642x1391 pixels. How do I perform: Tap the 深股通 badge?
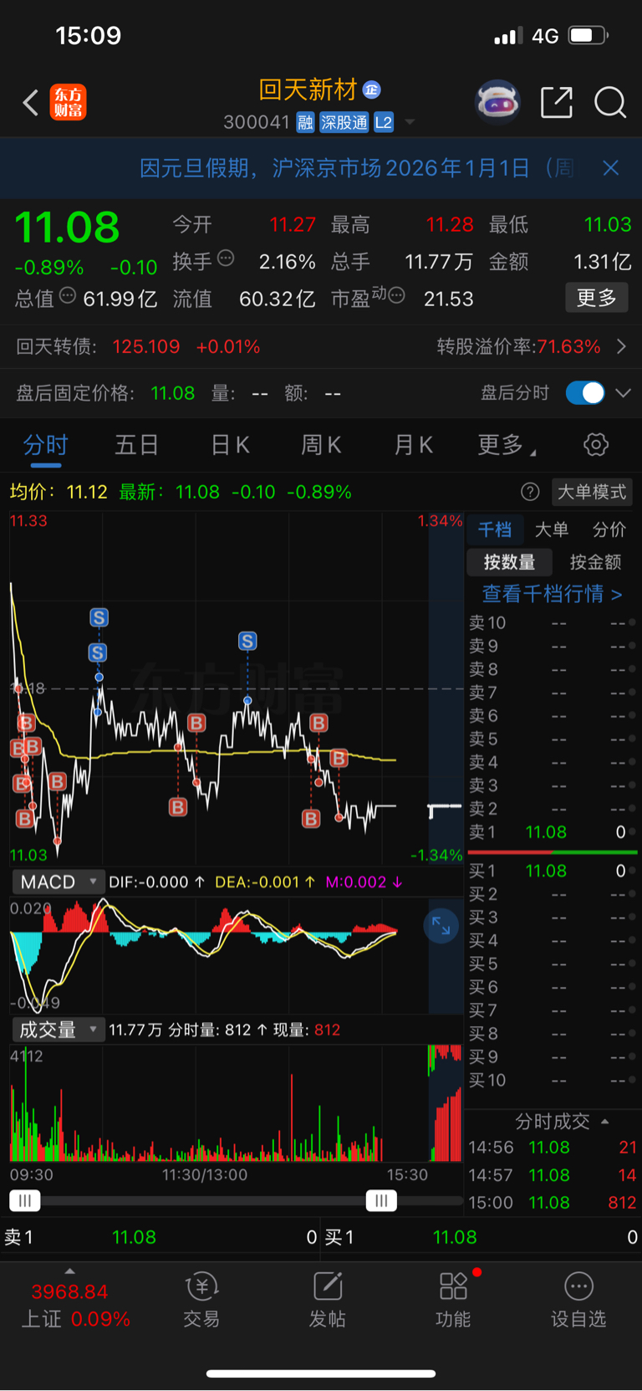[344, 123]
